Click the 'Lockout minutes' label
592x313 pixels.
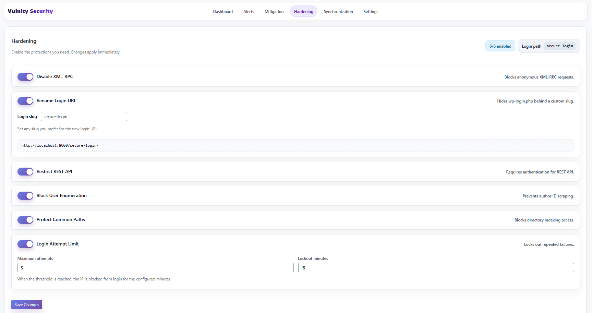tap(313, 258)
